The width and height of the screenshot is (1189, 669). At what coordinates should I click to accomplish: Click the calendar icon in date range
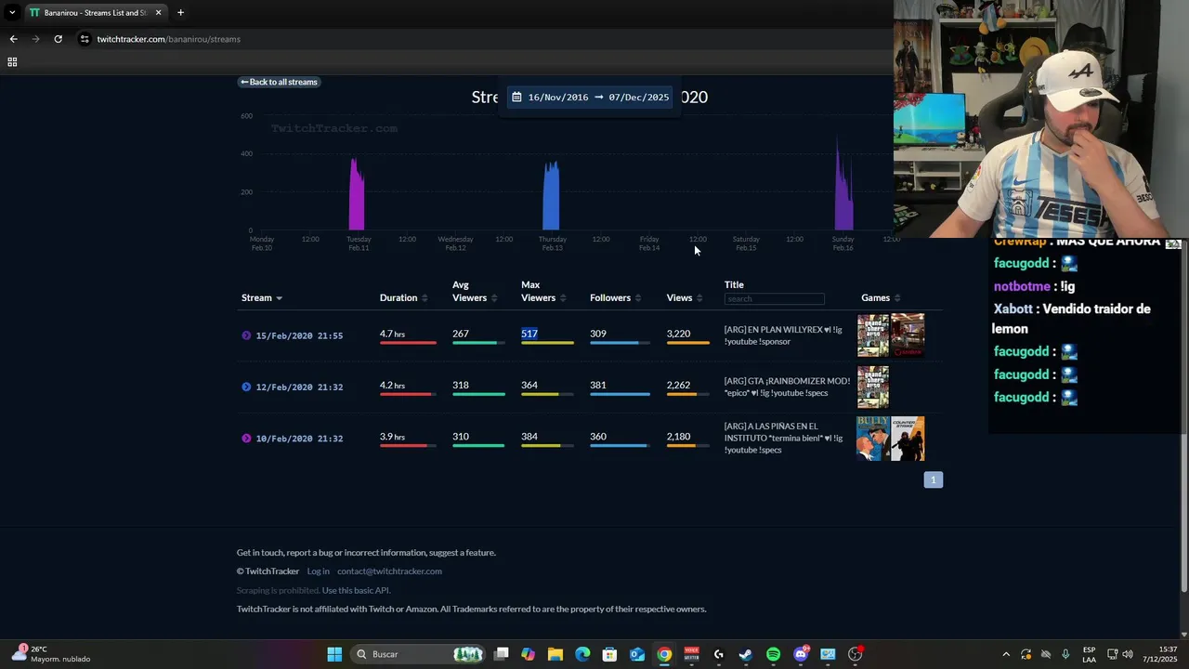(516, 97)
